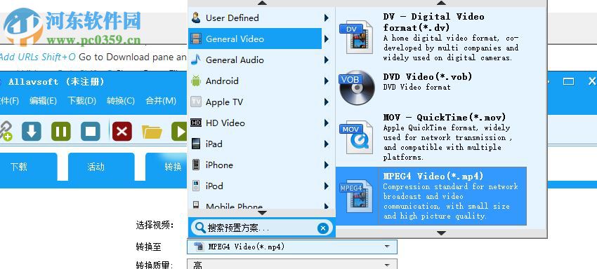Switch to the 转换 tab
The height and width of the screenshot is (269, 597).
coord(166,167)
